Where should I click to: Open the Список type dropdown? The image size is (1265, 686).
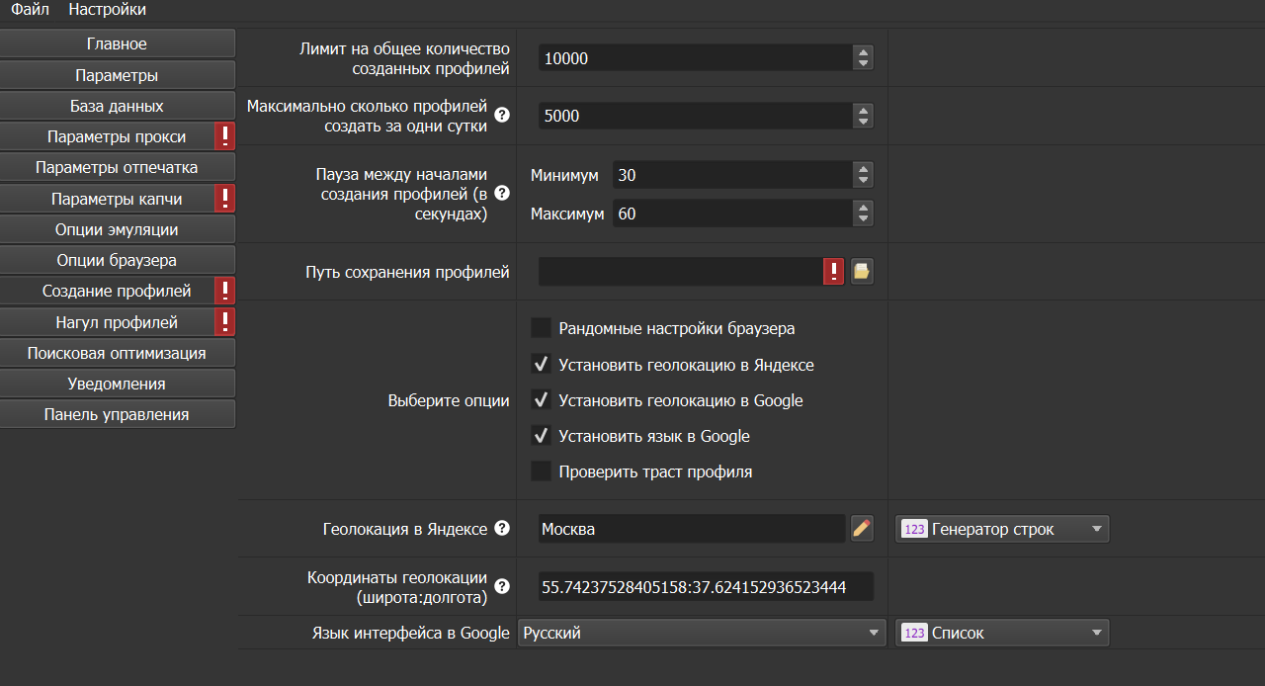(1001, 633)
